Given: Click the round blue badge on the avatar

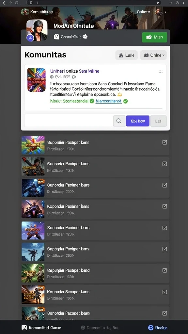Looking at the screenshot, I should pyautogui.click(x=30, y=38).
